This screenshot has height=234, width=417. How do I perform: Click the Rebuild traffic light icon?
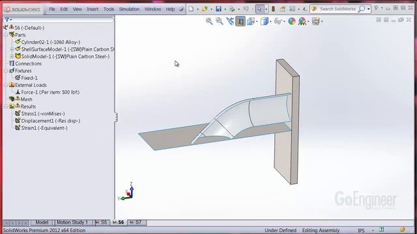(x=273, y=8)
